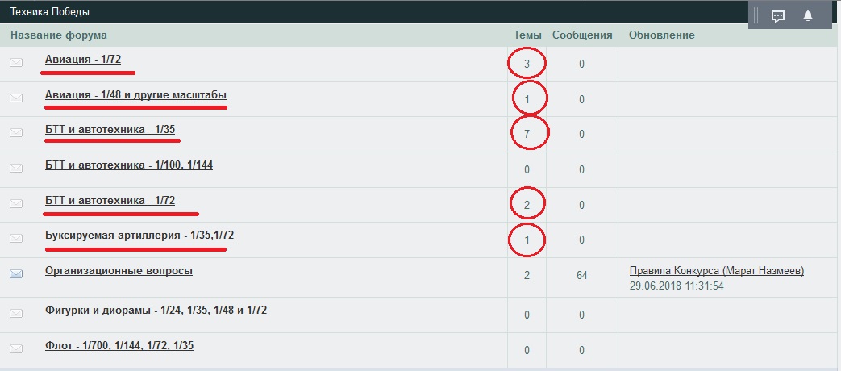Image resolution: width=841 pixels, height=371 pixels.
Task: Open the БТТ и автотехника - 1/35 forum
Action: pyautogui.click(x=110, y=129)
